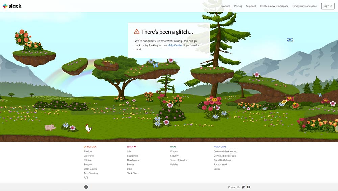This screenshot has height=191, width=338.
Task: Click the HANDY LINKS footer heading
Action: (x=220, y=147)
